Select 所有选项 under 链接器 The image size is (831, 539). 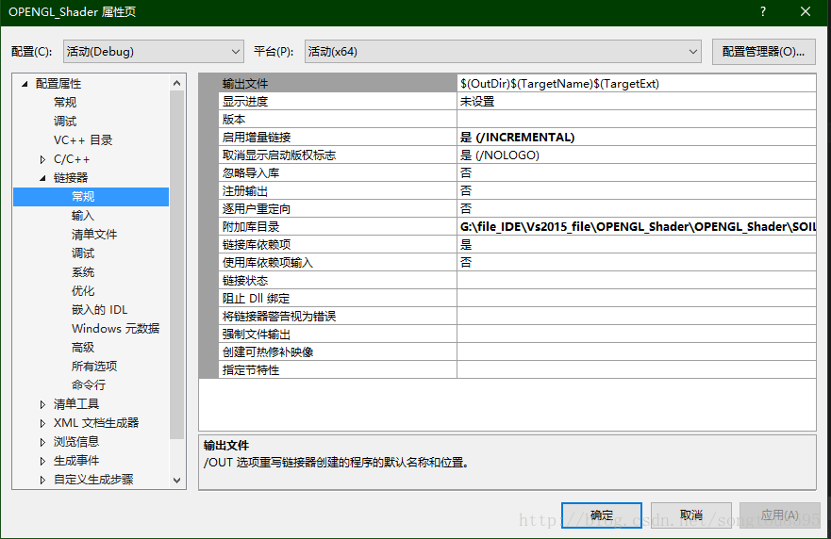(94, 367)
